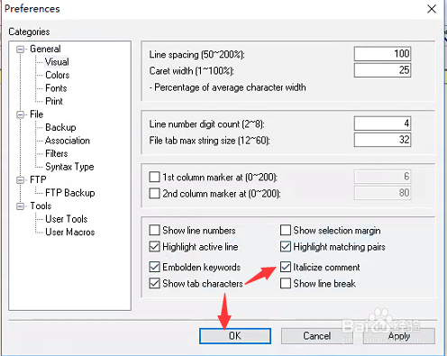Close the Preferences window
The image size is (447, 356).
click(x=432, y=9)
